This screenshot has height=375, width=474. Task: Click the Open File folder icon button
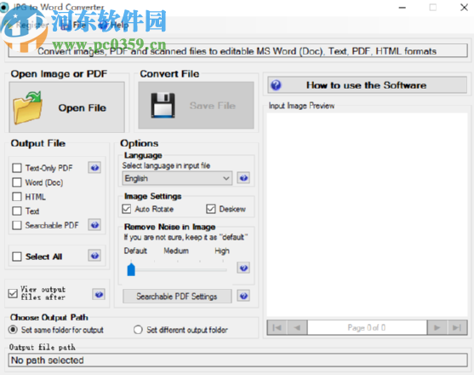67,107
